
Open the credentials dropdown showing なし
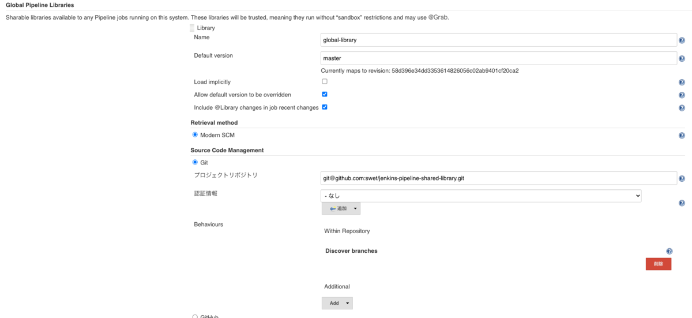tap(481, 196)
